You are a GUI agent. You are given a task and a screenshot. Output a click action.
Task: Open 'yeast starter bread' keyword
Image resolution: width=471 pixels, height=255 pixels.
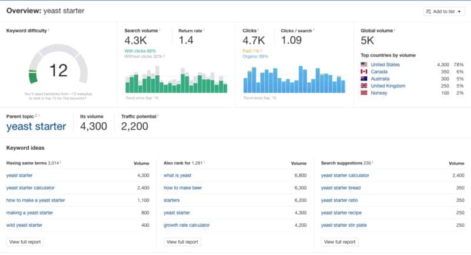(x=341, y=188)
